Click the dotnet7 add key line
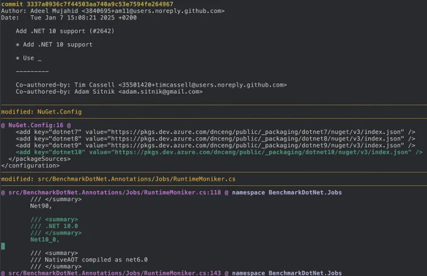This screenshot has height=276, width=427. click(215, 132)
